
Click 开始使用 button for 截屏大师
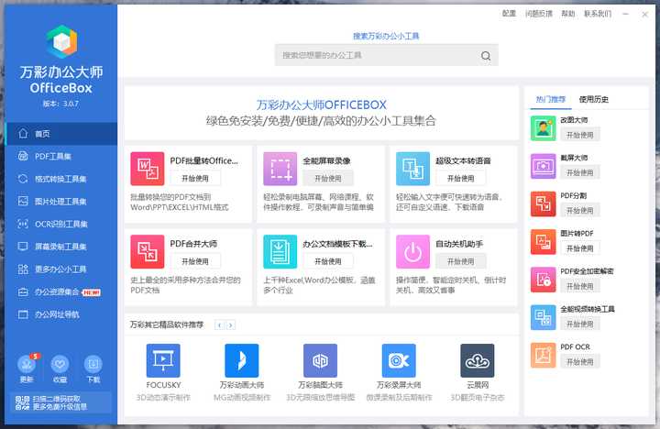point(579,174)
